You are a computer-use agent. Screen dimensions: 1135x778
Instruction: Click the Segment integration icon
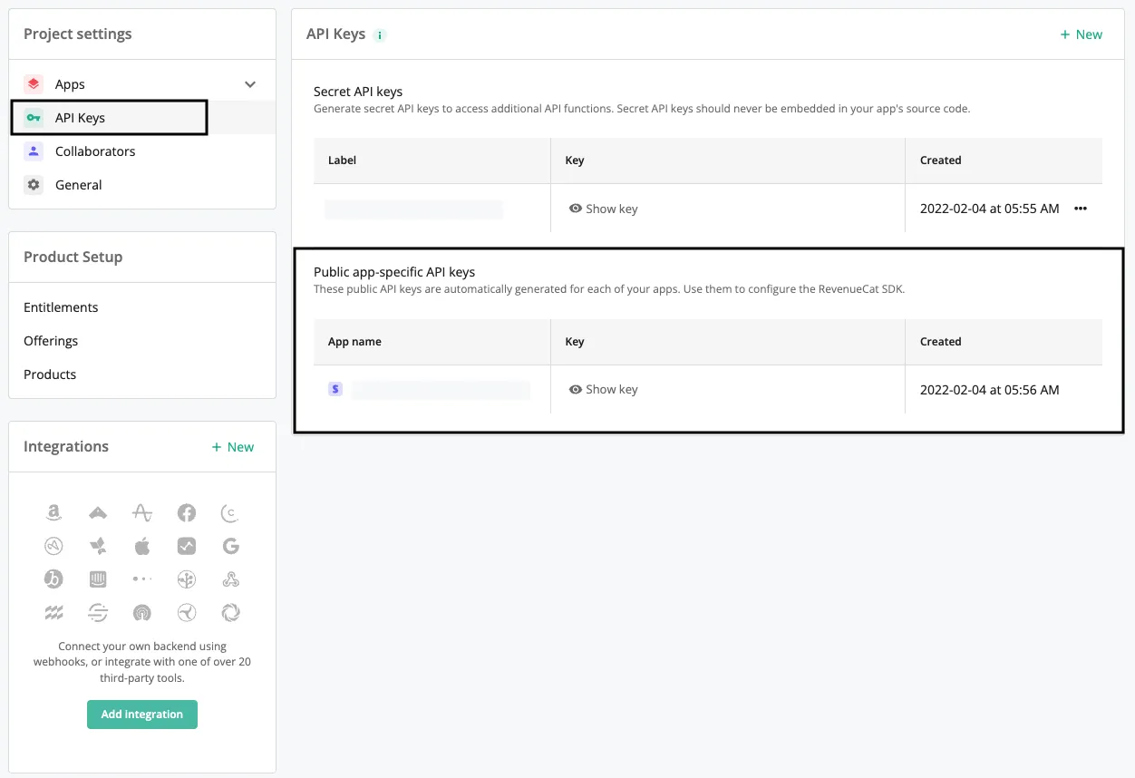[x=98, y=613]
